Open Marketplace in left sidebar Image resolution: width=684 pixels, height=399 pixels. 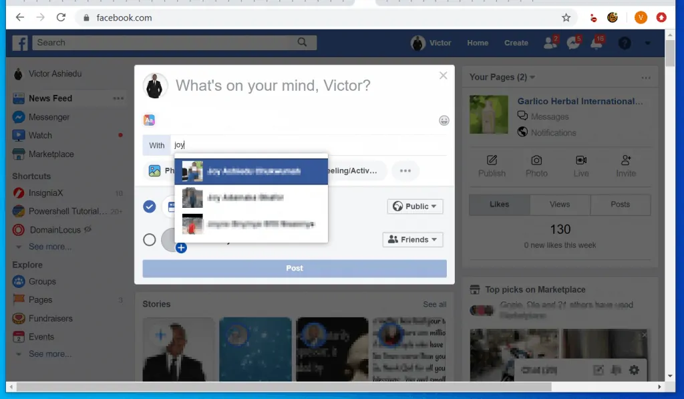pyautogui.click(x=51, y=154)
